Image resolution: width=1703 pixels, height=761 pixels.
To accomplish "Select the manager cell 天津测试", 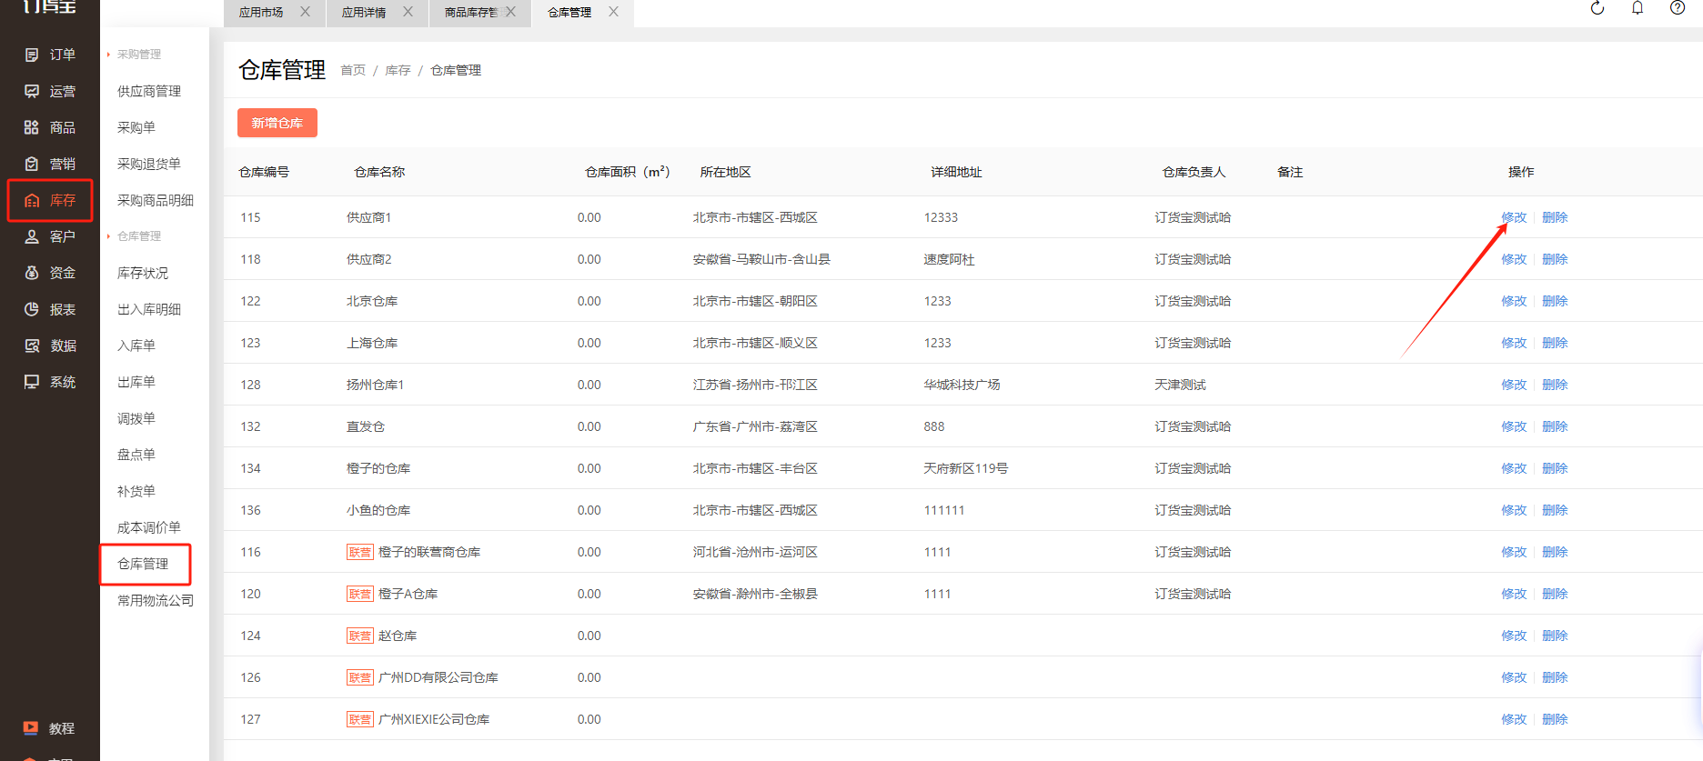I will coord(1180,385).
